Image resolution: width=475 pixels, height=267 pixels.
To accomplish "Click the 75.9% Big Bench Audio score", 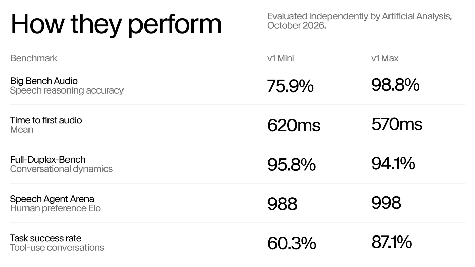I will 290,86.
